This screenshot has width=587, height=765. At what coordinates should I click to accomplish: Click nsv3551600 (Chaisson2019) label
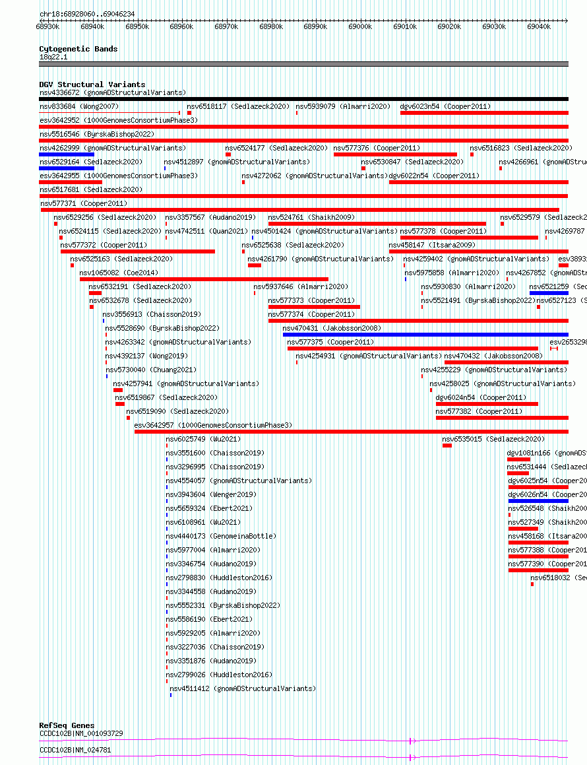(x=215, y=453)
